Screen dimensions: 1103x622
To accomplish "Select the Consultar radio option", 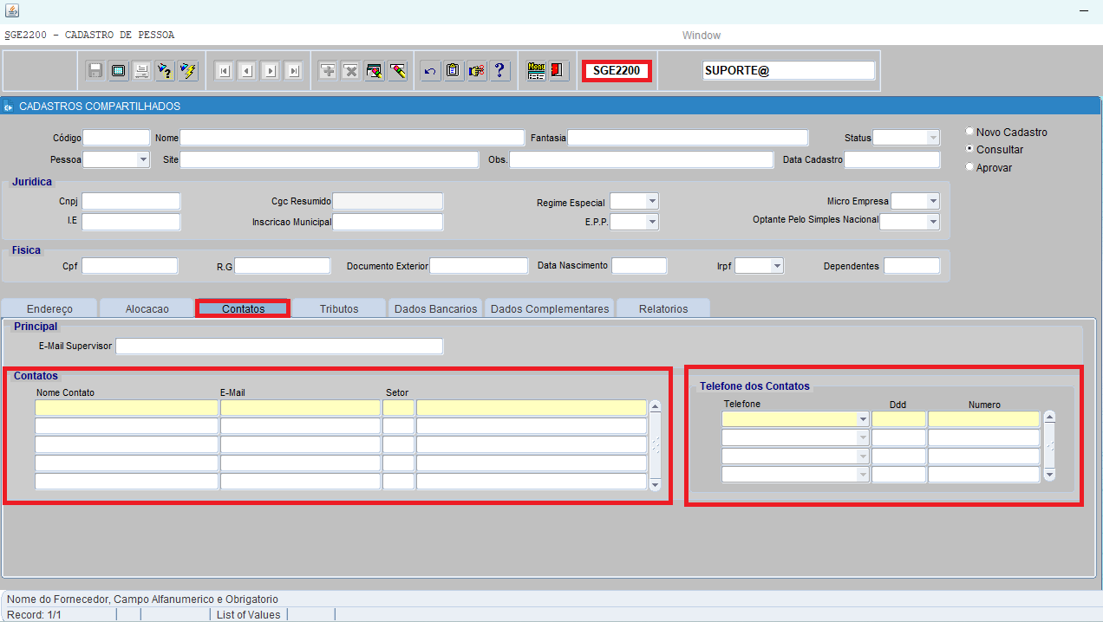I will point(969,150).
